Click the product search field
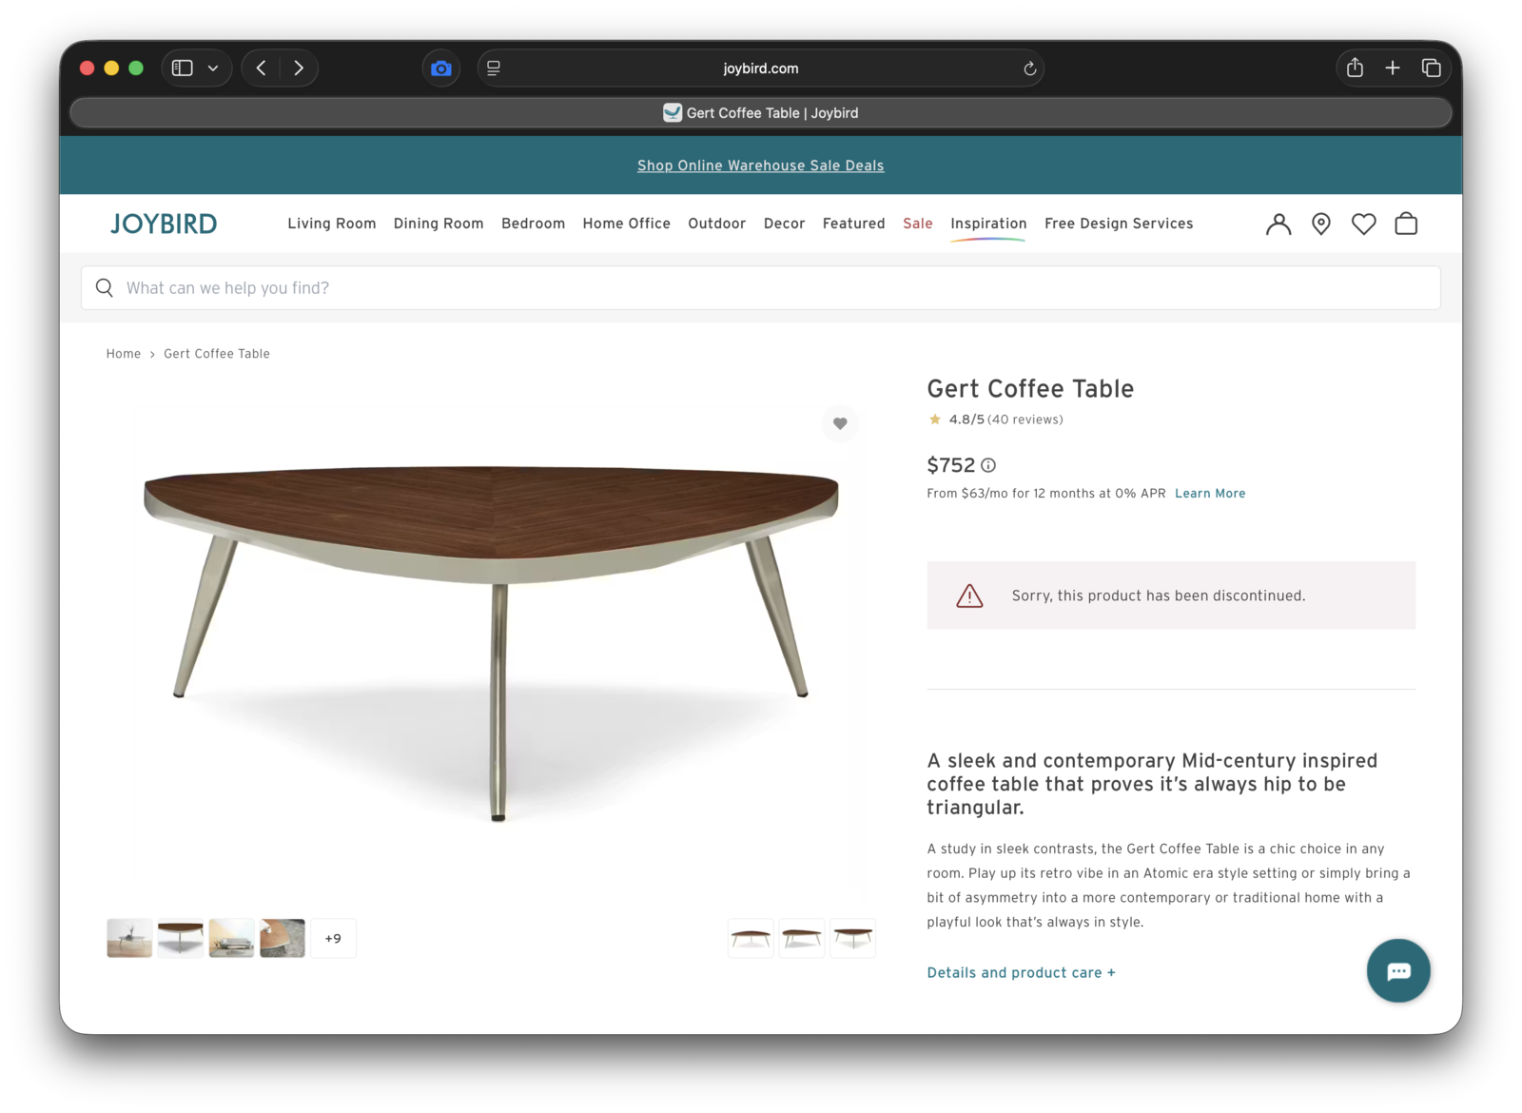This screenshot has height=1113, width=1522. (x=761, y=287)
